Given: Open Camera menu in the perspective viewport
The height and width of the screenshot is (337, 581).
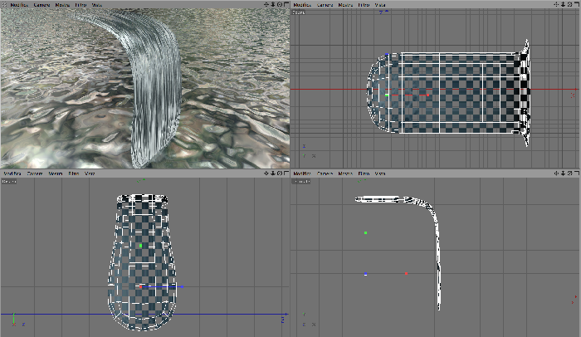Looking at the screenshot, I should 41,5.
